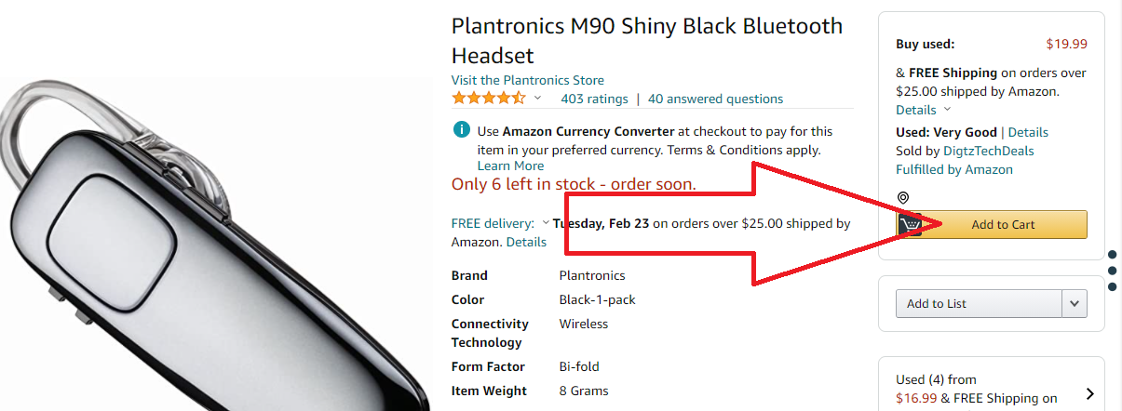Screen dimensions: 1122x411
Task: Click Details link after delivery date text
Action: (x=526, y=242)
